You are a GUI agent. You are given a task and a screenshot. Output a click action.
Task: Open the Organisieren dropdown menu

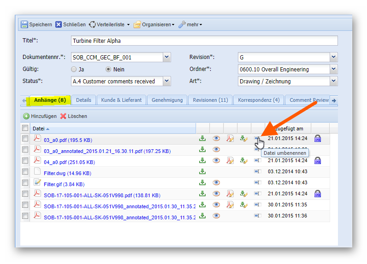click(x=154, y=24)
